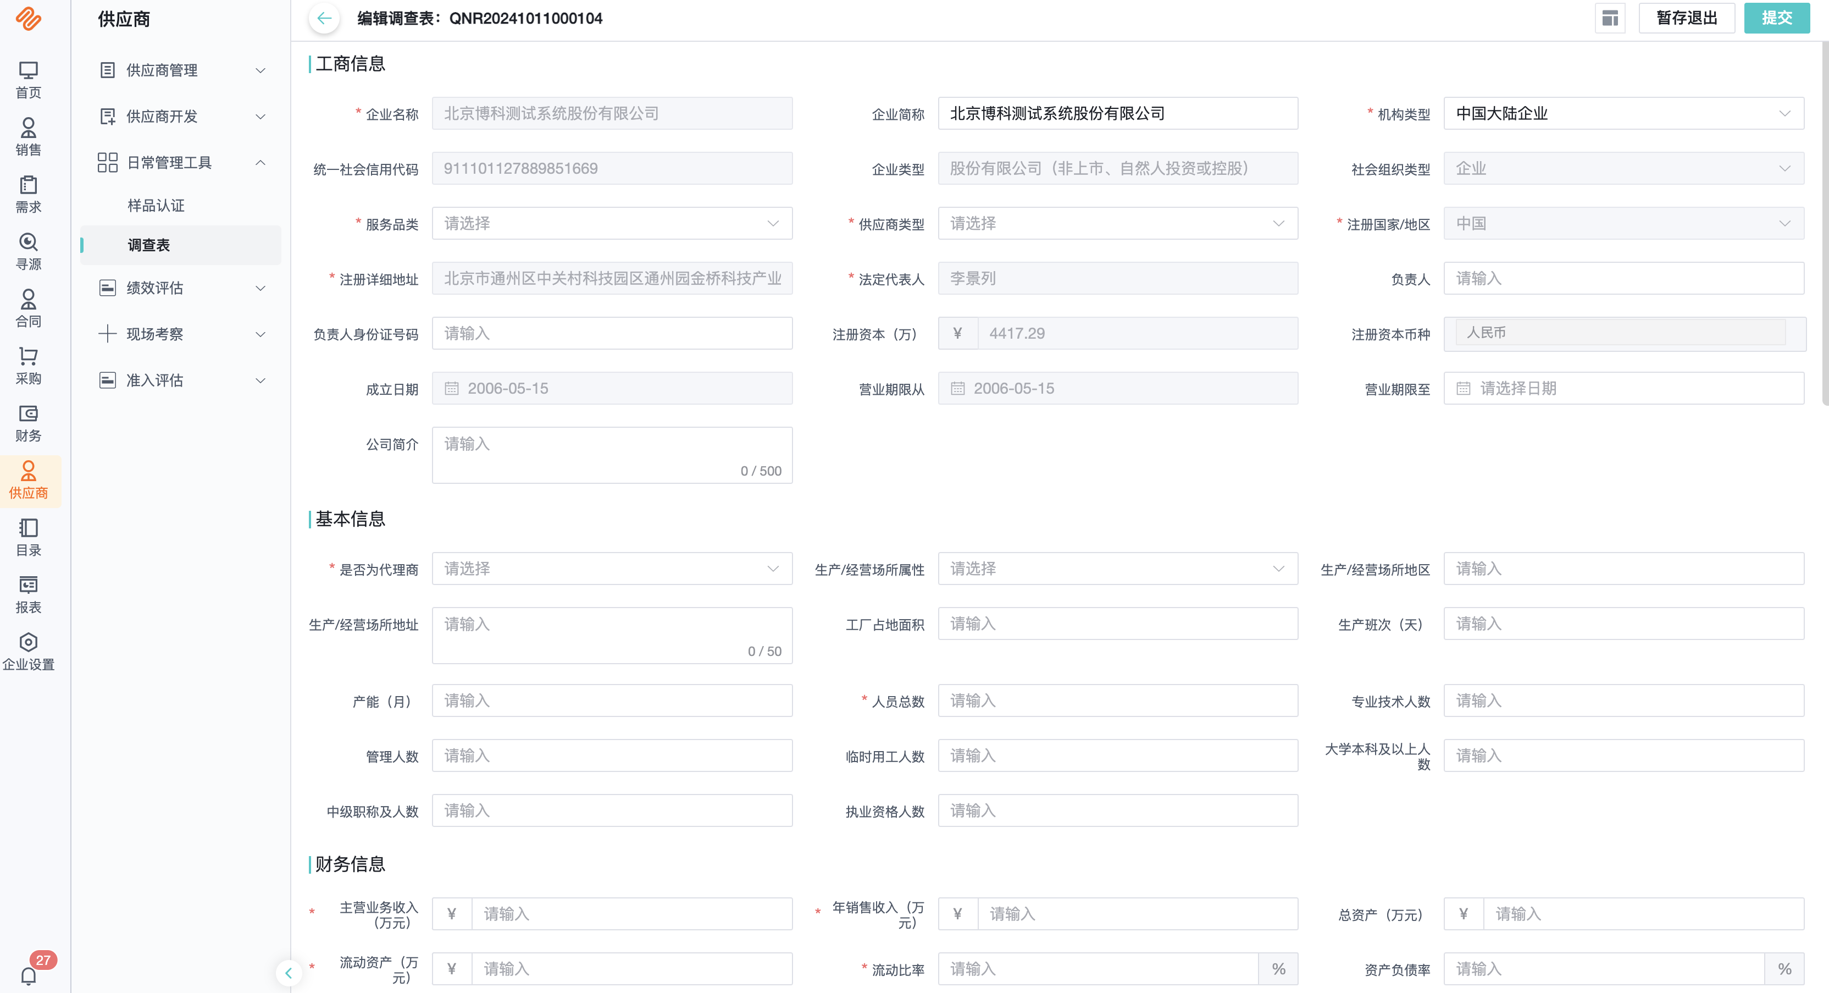Click the 负责人 input field
The image size is (1829, 993).
click(x=1623, y=278)
